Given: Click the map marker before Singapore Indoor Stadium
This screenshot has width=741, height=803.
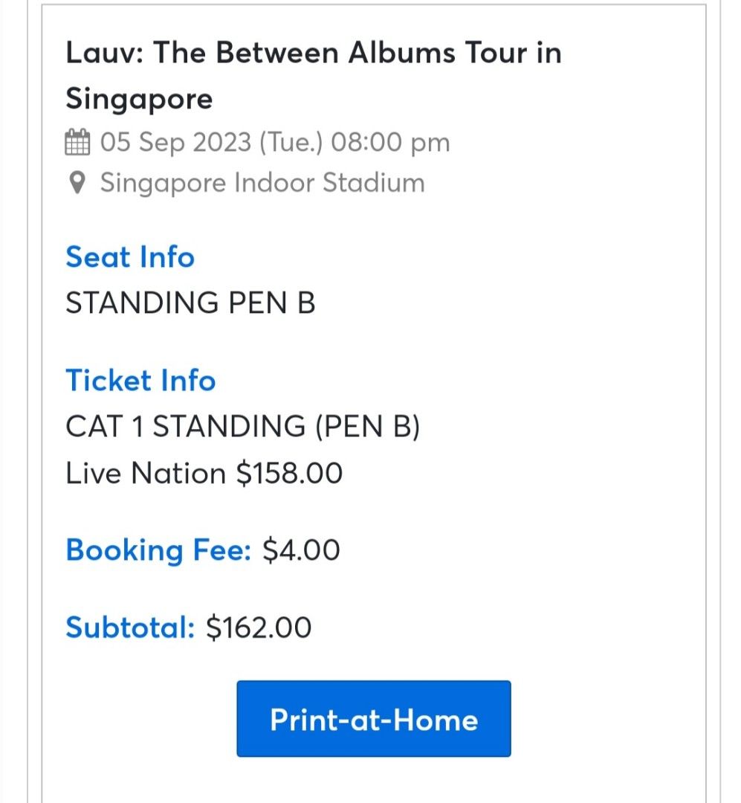Looking at the screenshot, I should (79, 182).
